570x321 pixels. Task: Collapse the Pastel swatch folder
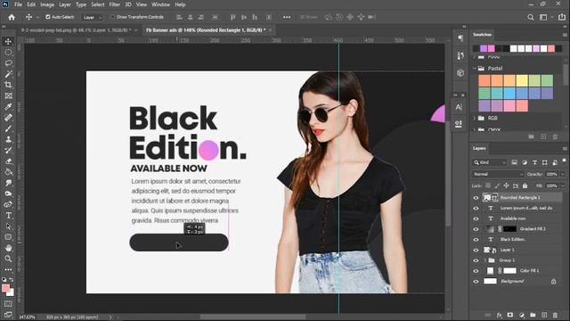(x=475, y=69)
